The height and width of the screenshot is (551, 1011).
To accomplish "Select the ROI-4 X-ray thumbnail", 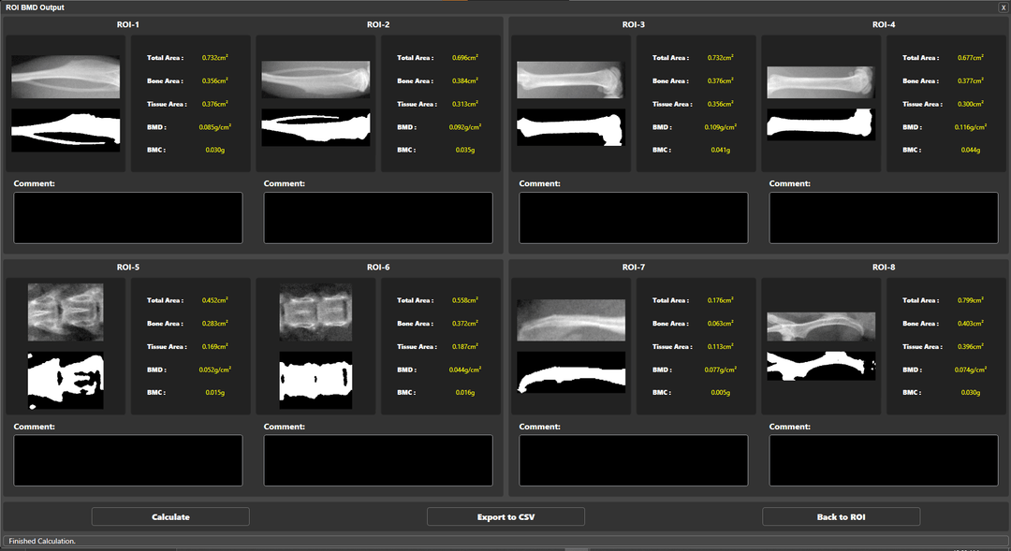I will [821, 82].
